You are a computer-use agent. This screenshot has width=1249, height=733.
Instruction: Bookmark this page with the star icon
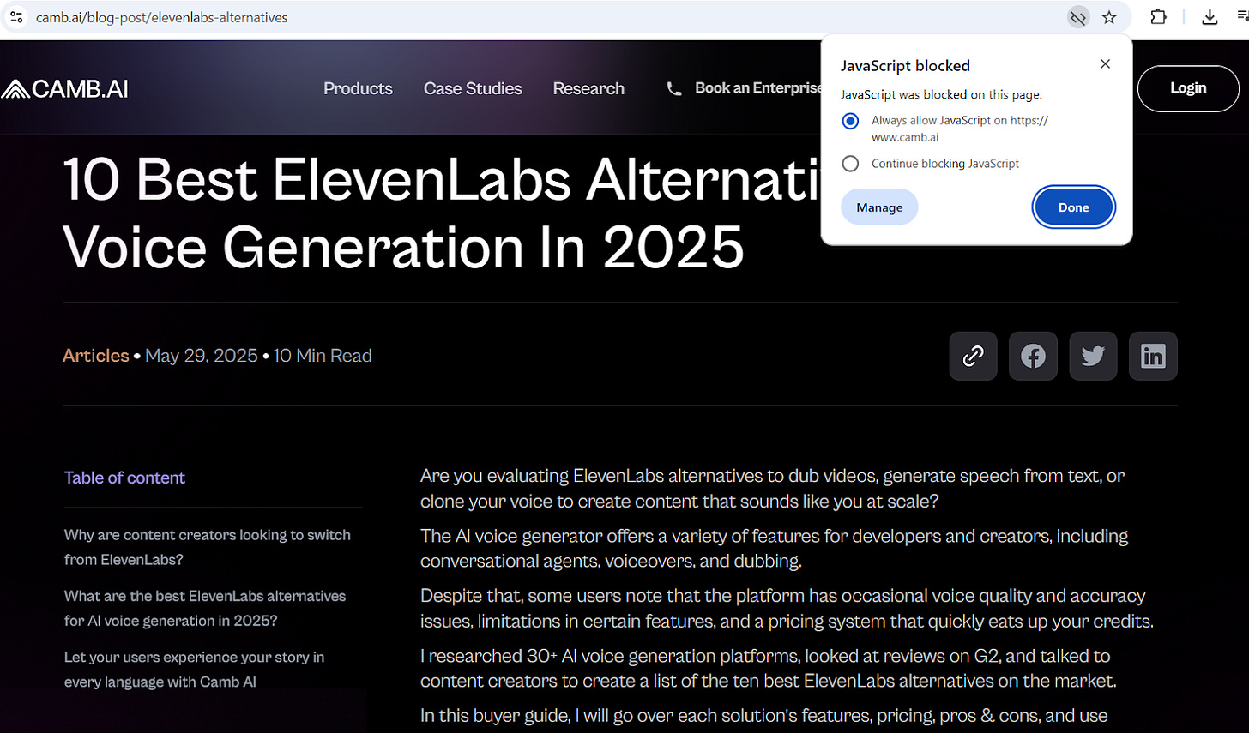1109,17
